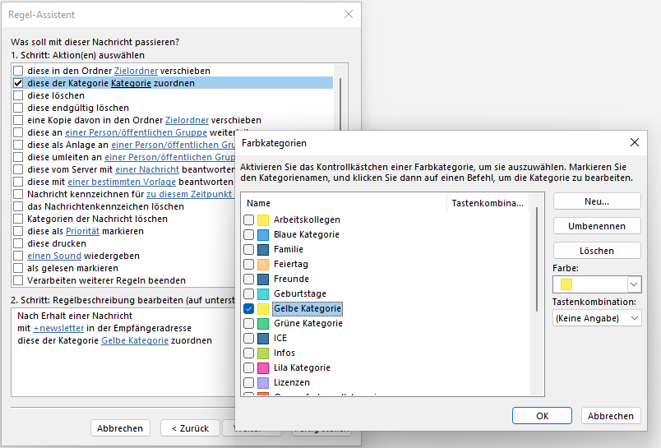Click the yellow Arbeitskollegen color icon

coord(263,220)
